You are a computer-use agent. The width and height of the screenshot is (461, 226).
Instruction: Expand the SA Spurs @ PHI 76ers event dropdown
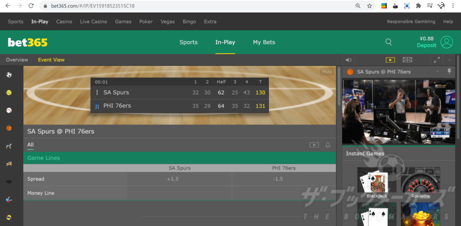tap(437, 72)
